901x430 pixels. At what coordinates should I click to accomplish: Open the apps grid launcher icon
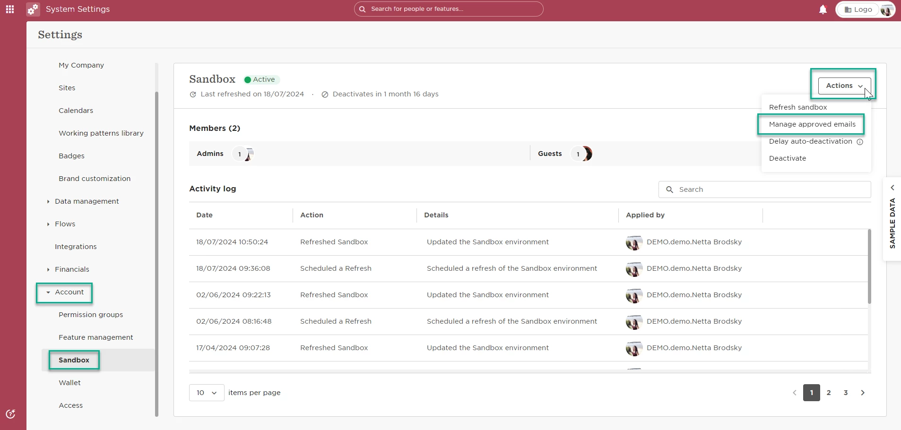[x=10, y=9]
